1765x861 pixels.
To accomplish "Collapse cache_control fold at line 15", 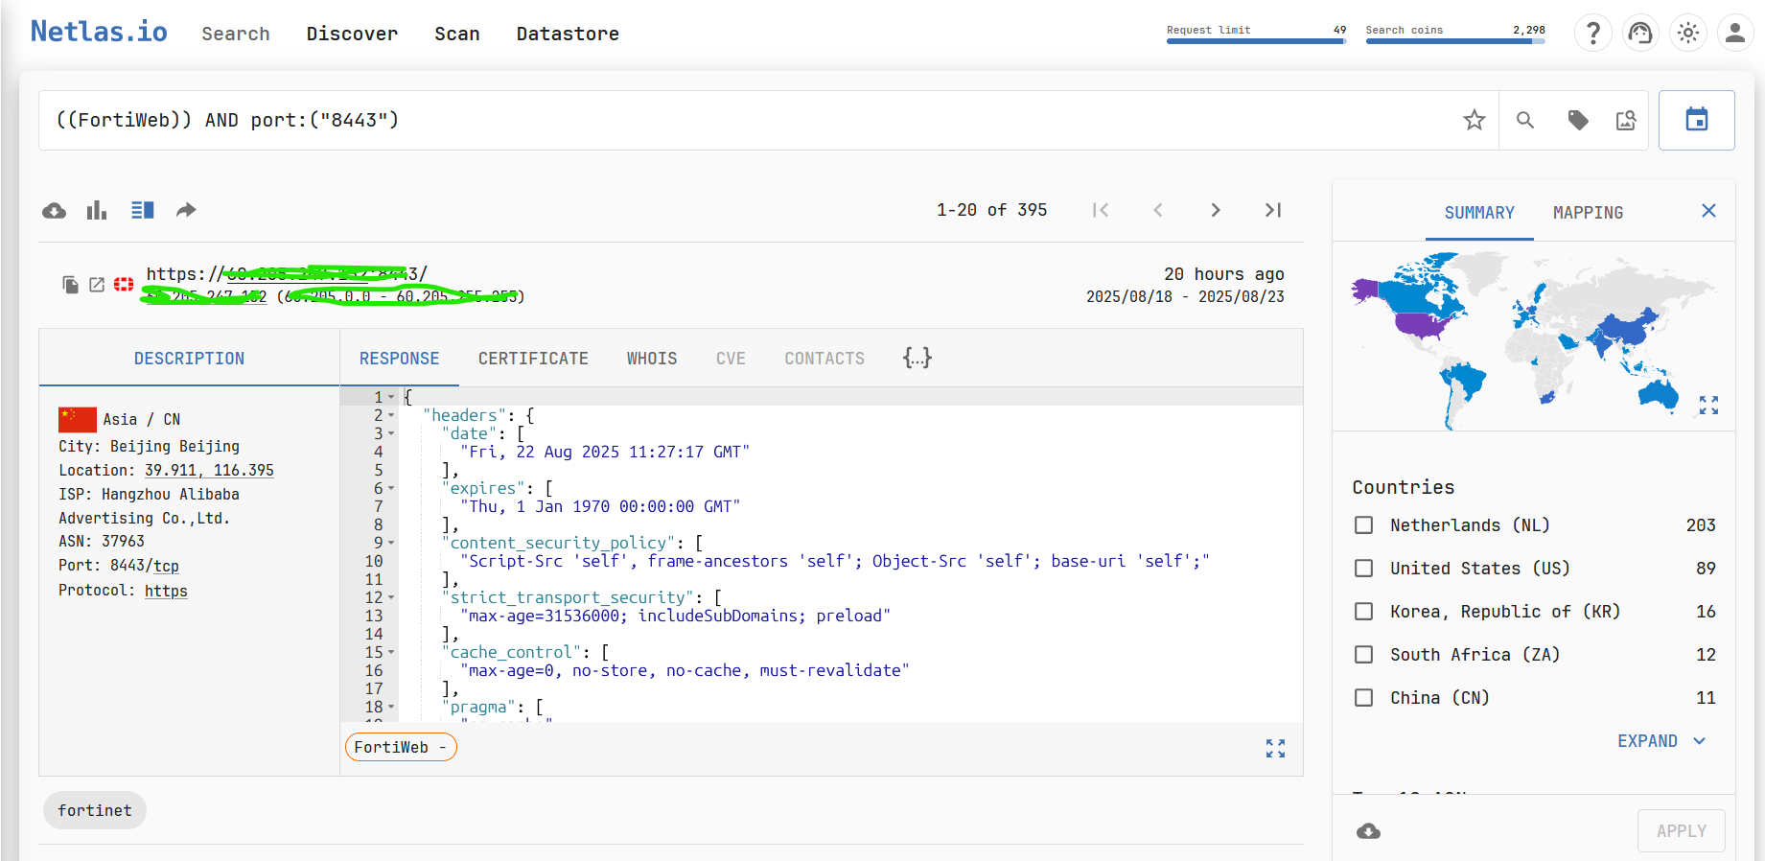I will [x=391, y=652].
